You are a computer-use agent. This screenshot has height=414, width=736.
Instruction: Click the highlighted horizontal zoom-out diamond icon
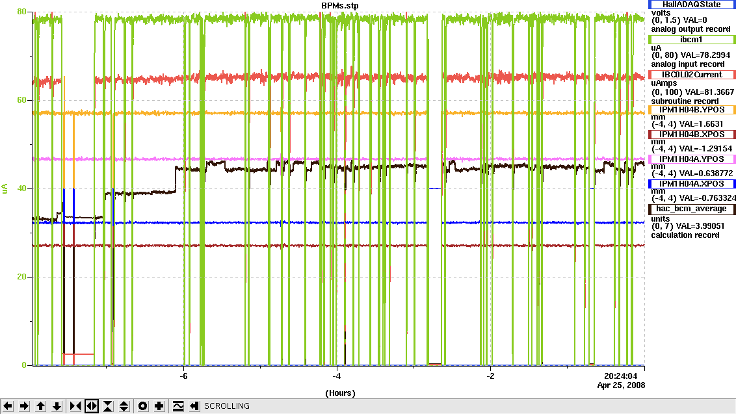pyautogui.click(x=92, y=406)
